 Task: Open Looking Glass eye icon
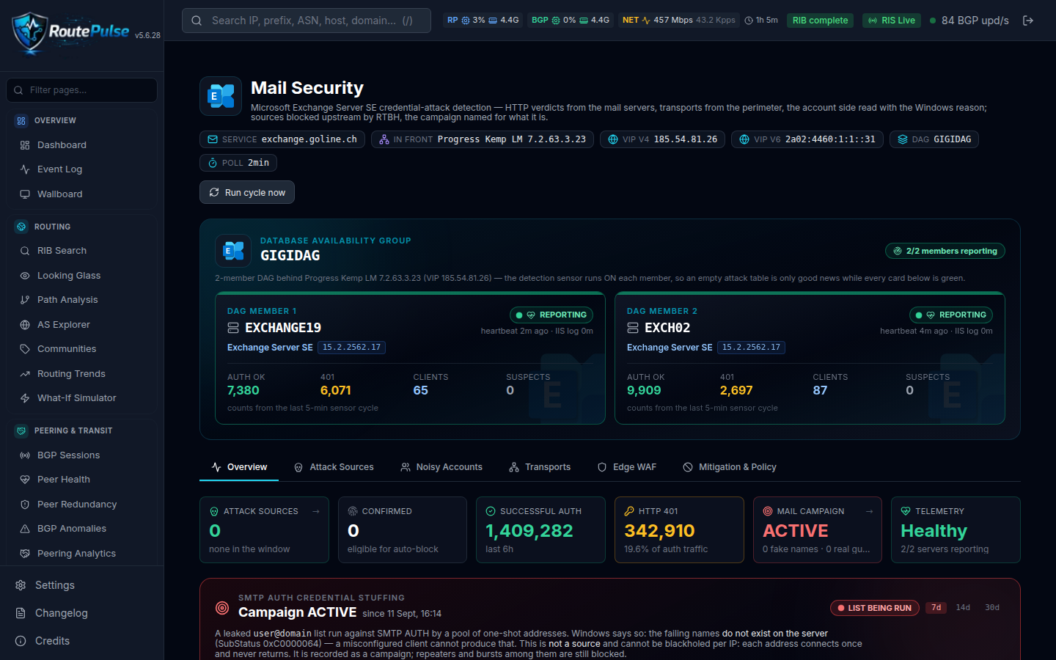click(x=25, y=276)
